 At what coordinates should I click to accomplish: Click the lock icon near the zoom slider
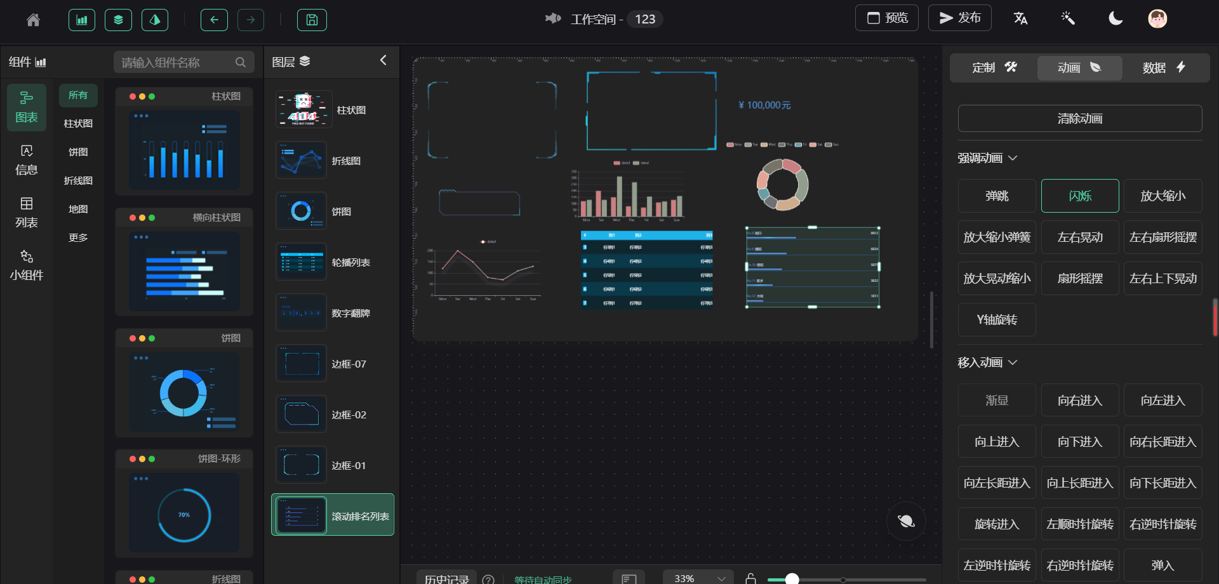(750, 579)
